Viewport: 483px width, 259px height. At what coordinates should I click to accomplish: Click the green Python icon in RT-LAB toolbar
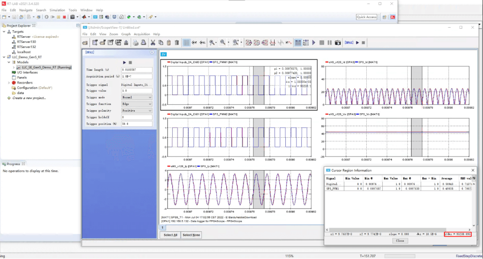pyautogui.click(x=129, y=17)
